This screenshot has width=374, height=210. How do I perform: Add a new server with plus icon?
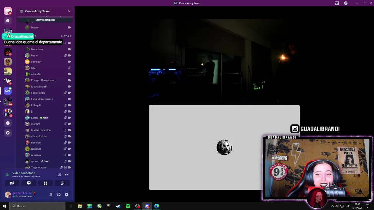[8, 123]
